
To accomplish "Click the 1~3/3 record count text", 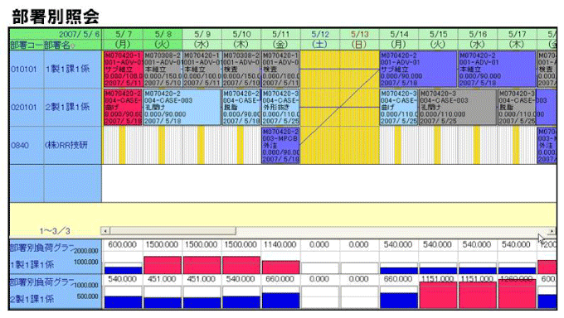I will point(55,231).
